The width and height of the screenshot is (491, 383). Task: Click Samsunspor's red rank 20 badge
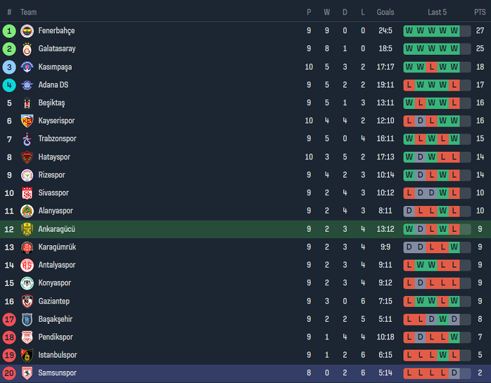[9, 373]
